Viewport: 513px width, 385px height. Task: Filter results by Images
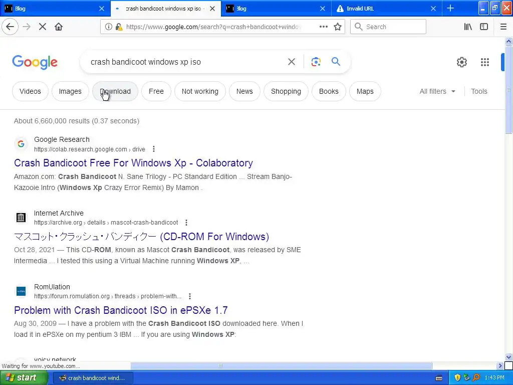click(x=70, y=91)
